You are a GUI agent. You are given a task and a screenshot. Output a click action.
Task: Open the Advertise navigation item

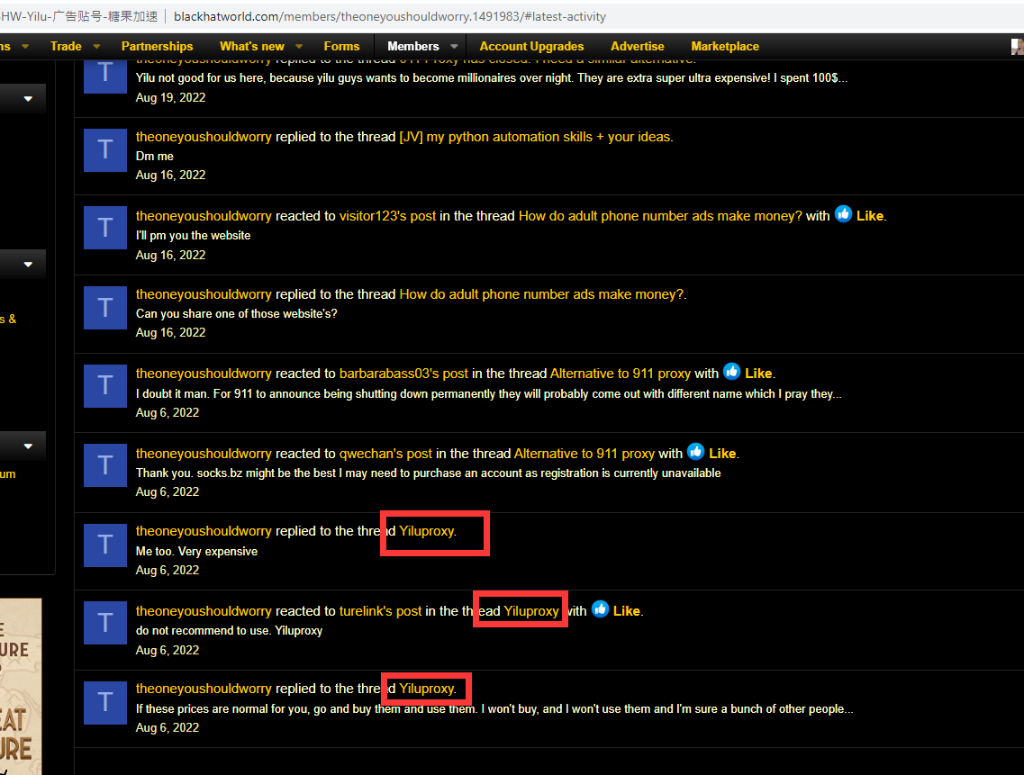(638, 47)
